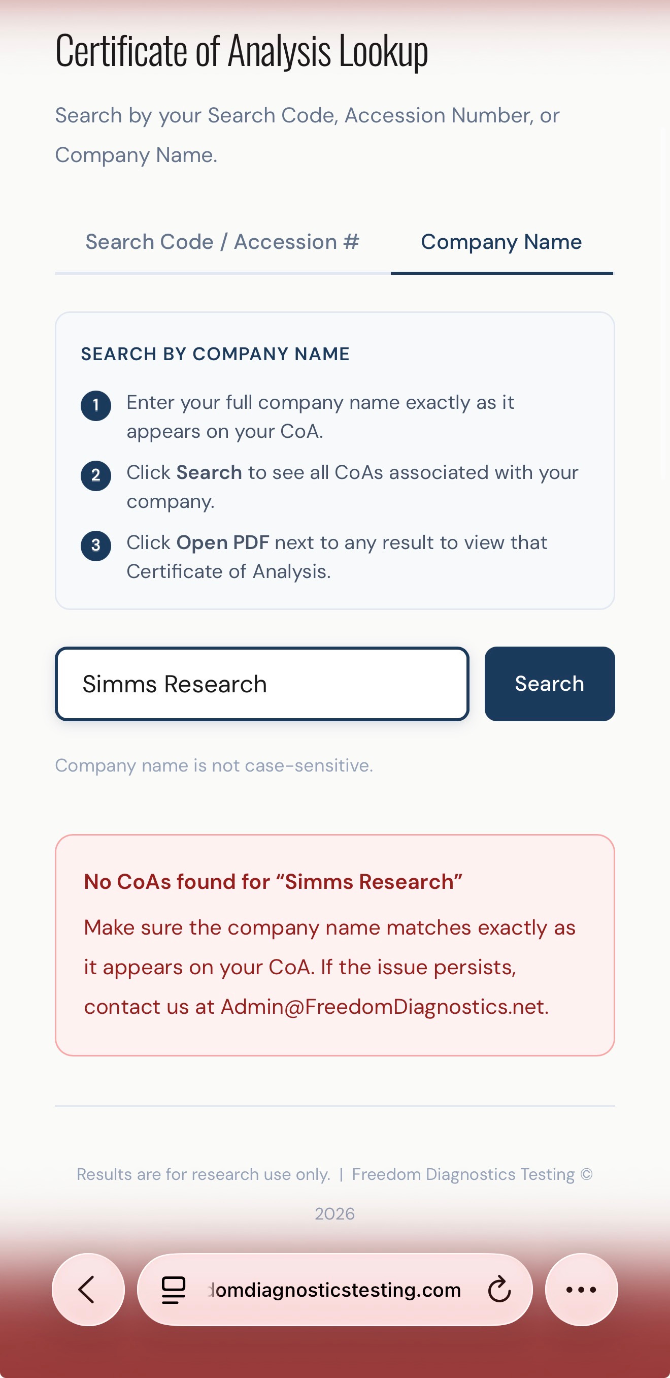Switch to Search Code / Accession # tab
This screenshot has width=670, height=1378.
pyautogui.click(x=222, y=242)
